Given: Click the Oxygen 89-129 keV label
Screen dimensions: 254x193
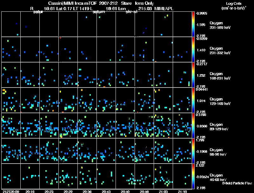Looking at the screenshot, I should click(x=219, y=127).
